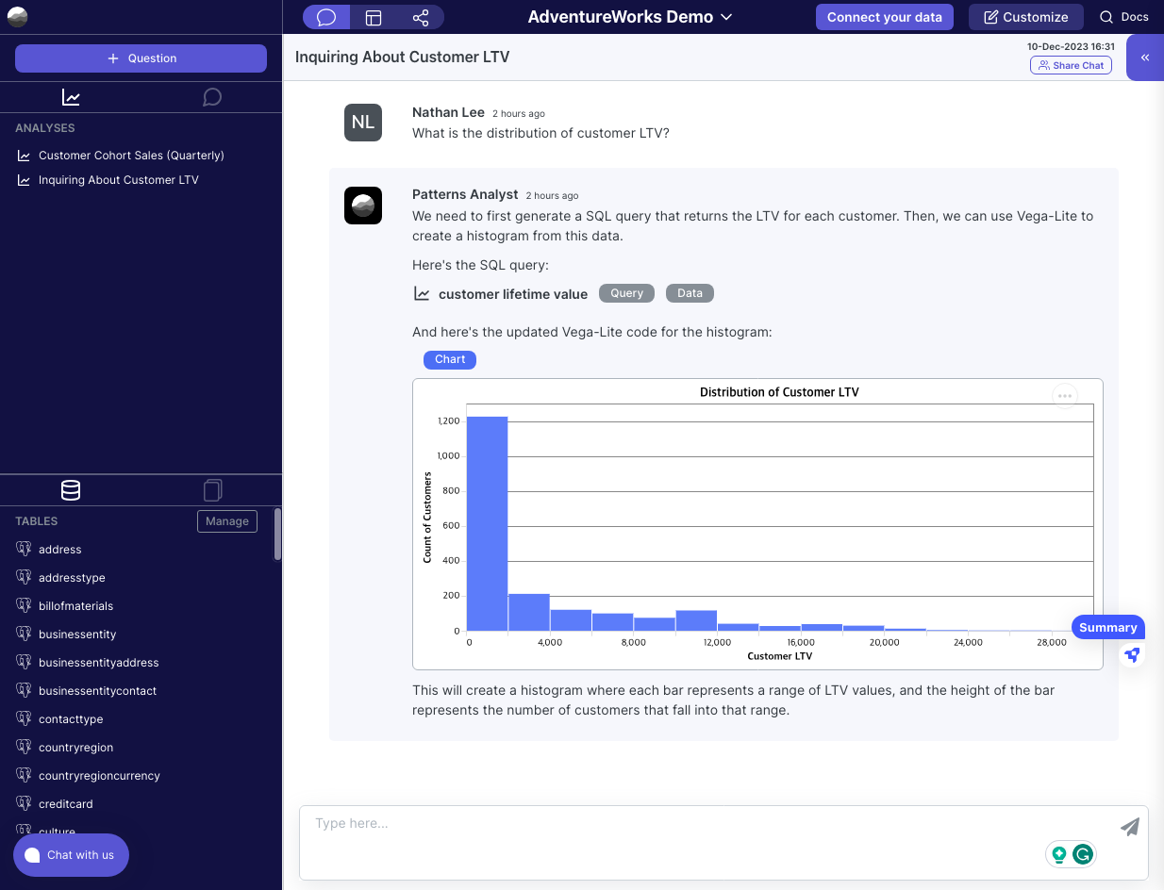
Task: Open the dashboard layout view icon
Action: pos(374,17)
